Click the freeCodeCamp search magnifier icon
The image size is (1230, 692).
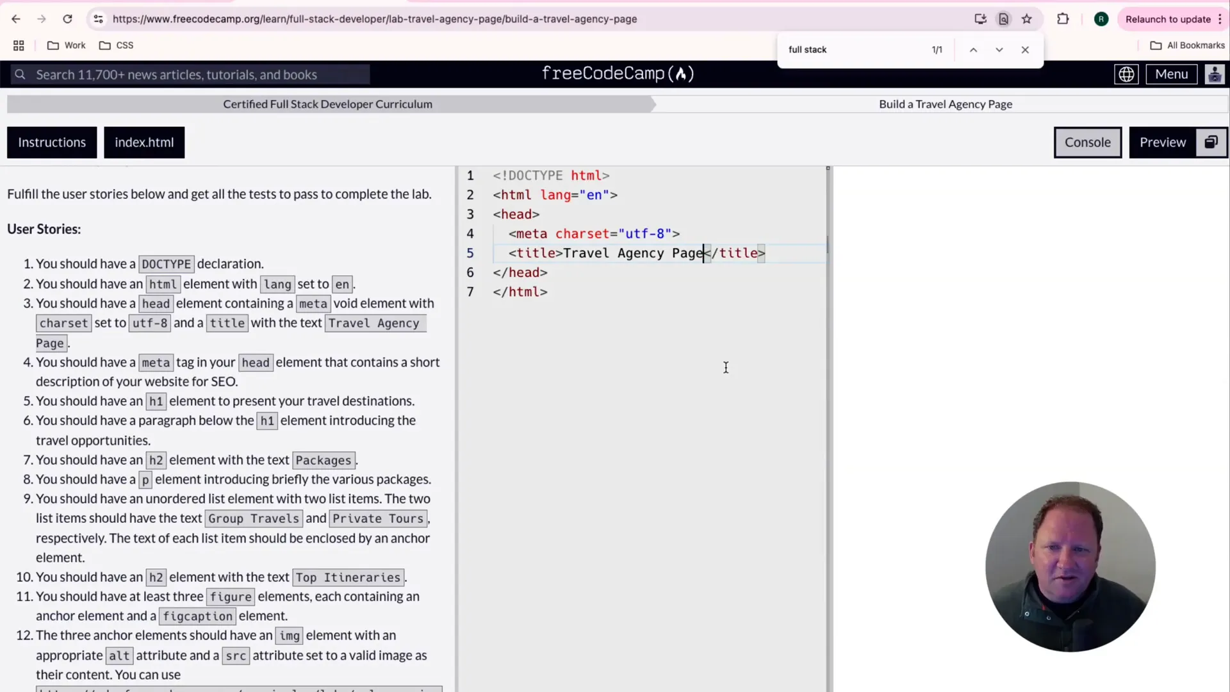(x=20, y=75)
